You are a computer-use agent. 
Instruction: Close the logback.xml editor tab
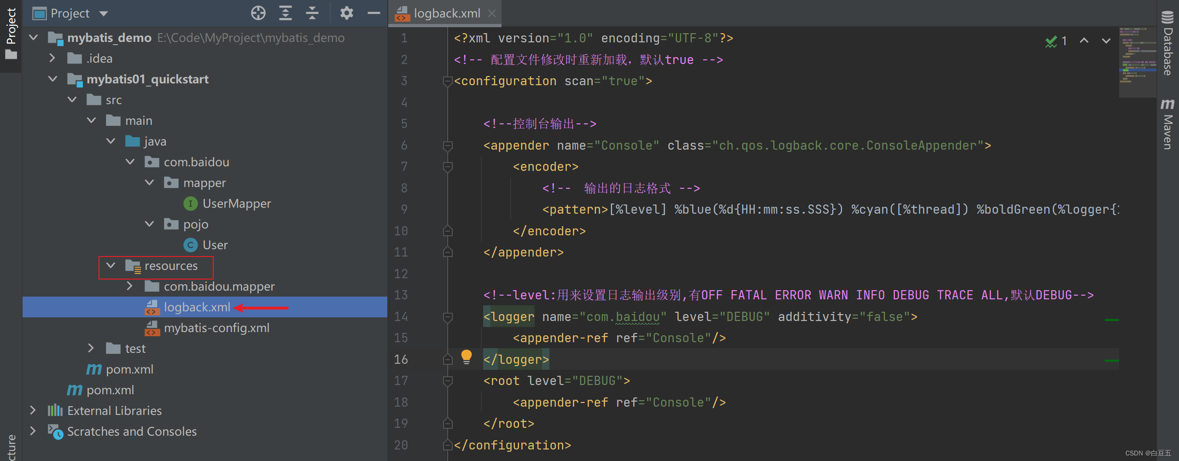[x=492, y=13]
